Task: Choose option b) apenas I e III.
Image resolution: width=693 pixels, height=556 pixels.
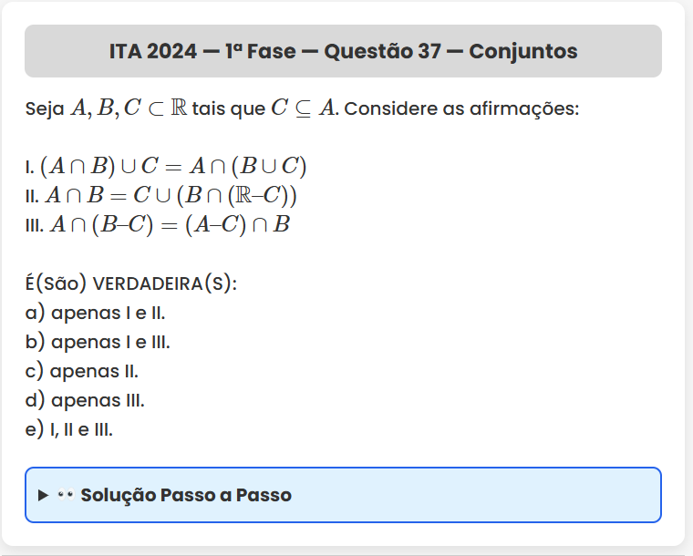Action: click(x=98, y=342)
